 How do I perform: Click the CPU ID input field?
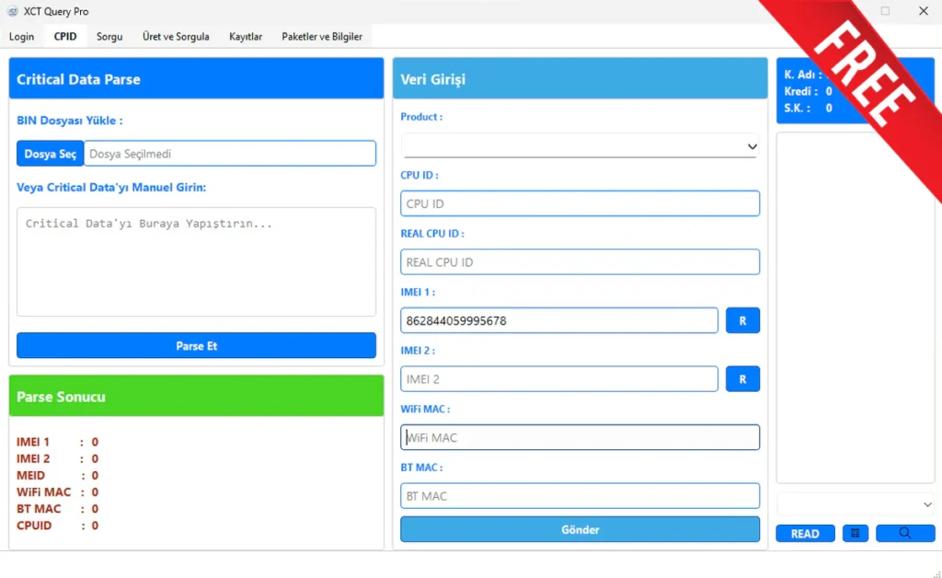point(580,203)
